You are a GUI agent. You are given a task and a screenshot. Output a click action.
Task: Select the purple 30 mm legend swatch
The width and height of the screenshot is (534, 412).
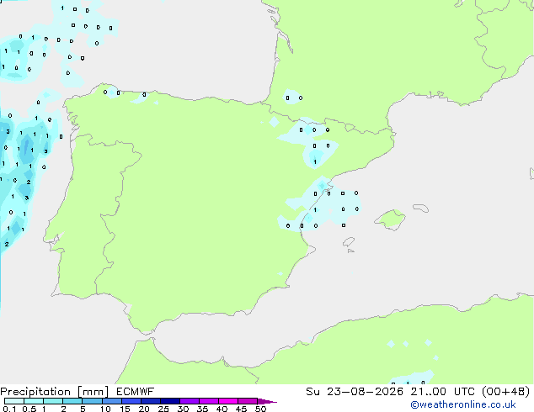[190, 401]
